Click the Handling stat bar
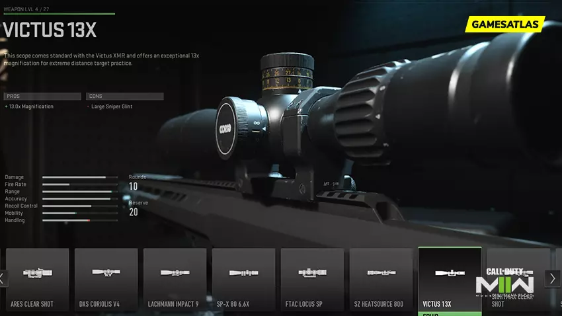Viewport: 562px width, 316px height. (80, 220)
